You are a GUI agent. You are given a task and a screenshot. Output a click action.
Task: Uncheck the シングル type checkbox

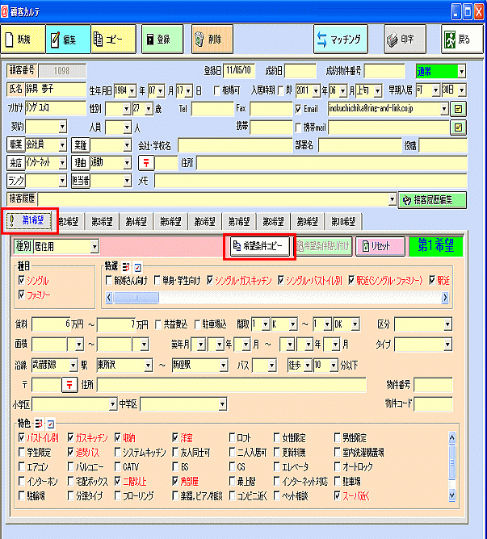click(x=22, y=280)
